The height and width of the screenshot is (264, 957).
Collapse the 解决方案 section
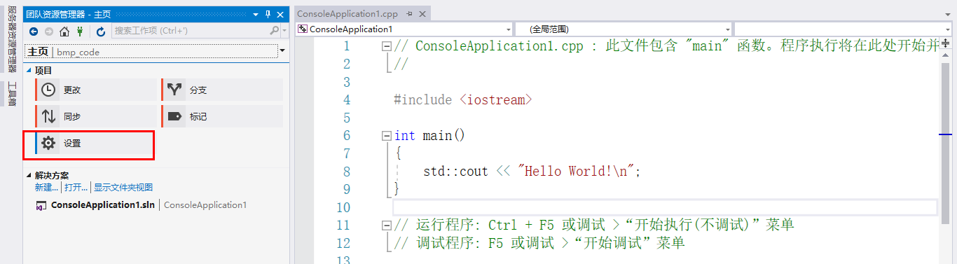pyautogui.click(x=29, y=175)
